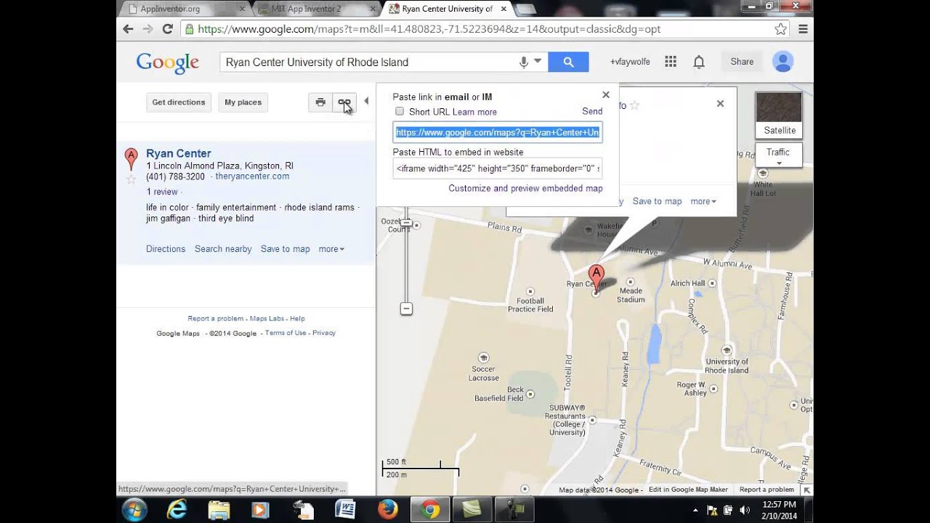
Task: Click the My places button
Action: pyautogui.click(x=243, y=102)
